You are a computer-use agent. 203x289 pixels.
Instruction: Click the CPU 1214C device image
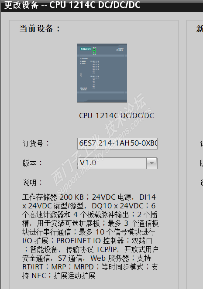pyautogui.click(x=102, y=73)
